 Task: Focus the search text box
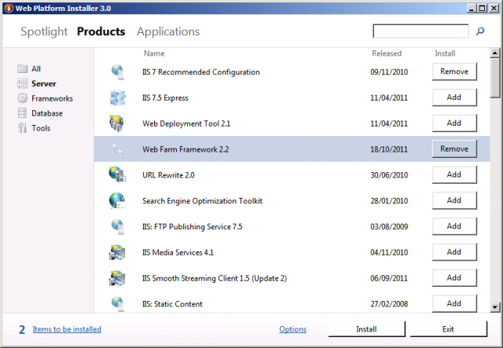point(420,32)
